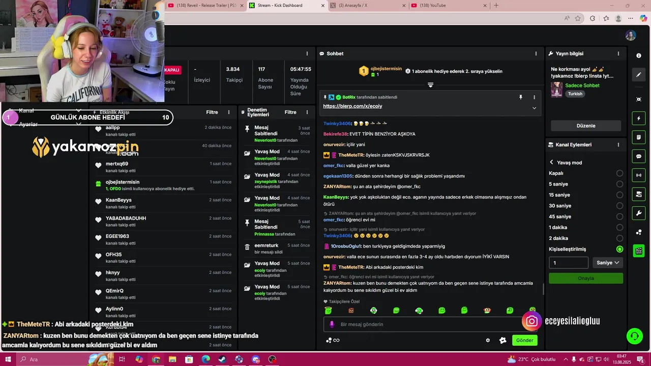Image resolution: width=651 pixels, height=366 pixels.
Task: Open Filtre in Denetim Eylemleri panel
Action: click(x=290, y=112)
